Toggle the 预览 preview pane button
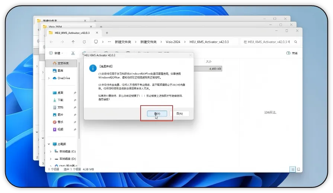 point(292,53)
